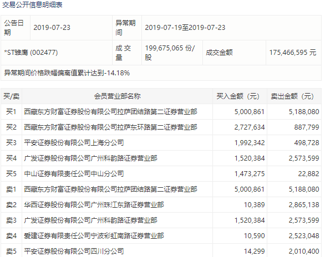Click 华西证券广州珠江东路证券营业部 name
The height and width of the screenshot is (257, 325).
coord(94,205)
